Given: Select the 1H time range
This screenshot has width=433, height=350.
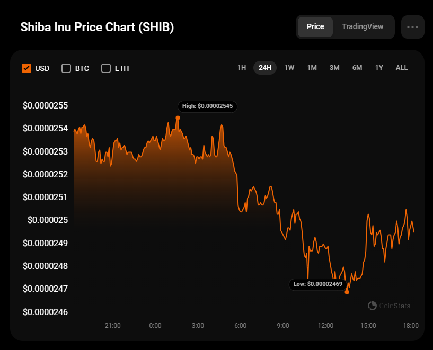Looking at the screenshot, I should pos(242,68).
